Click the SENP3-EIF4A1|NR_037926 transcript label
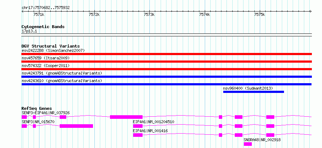This screenshot has width=322, height=148. tap(46, 113)
